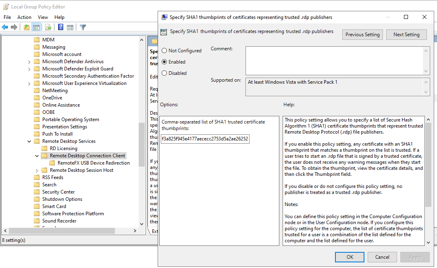Viewport: 437px width, 268px height.
Task: Click the Help text vertical scrollbar thumb
Action: [429, 165]
